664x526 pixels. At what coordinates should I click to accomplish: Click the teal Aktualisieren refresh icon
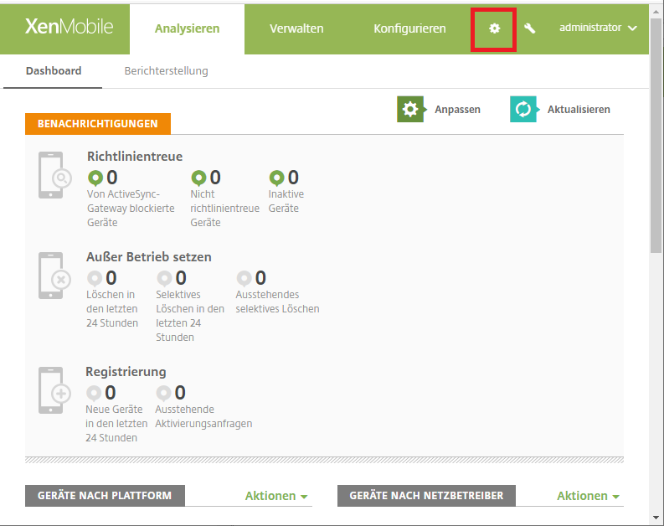pos(523,110)
